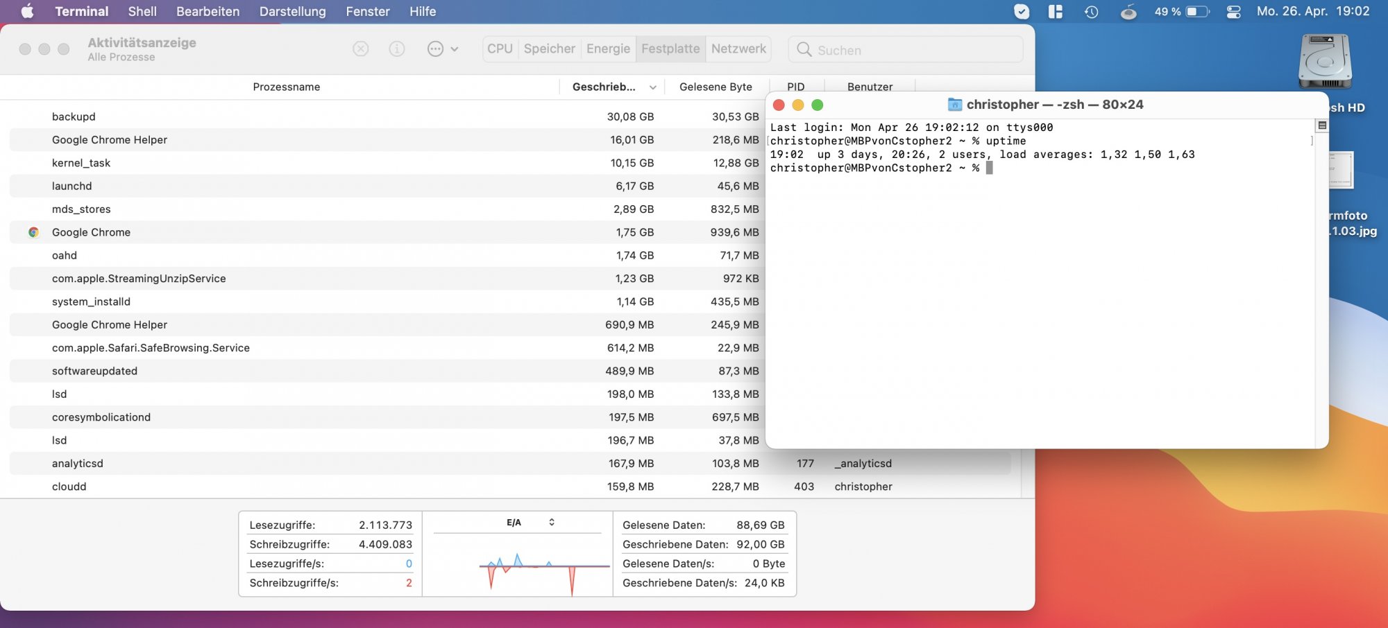Close the Terminal window with red button
The width and height of the screenshot is (1388, 628).
[779, 105]
